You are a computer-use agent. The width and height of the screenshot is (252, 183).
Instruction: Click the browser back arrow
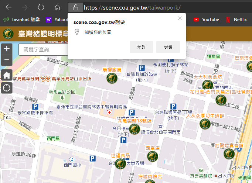pos(8,7)
